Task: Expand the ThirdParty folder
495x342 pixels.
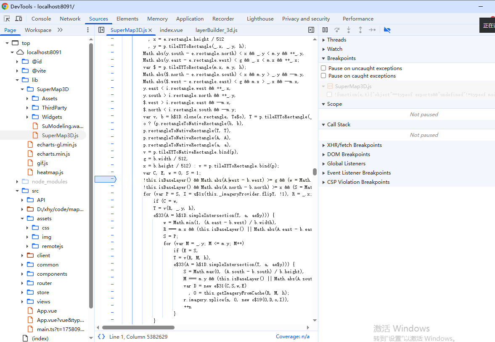Action: [27, 108]
